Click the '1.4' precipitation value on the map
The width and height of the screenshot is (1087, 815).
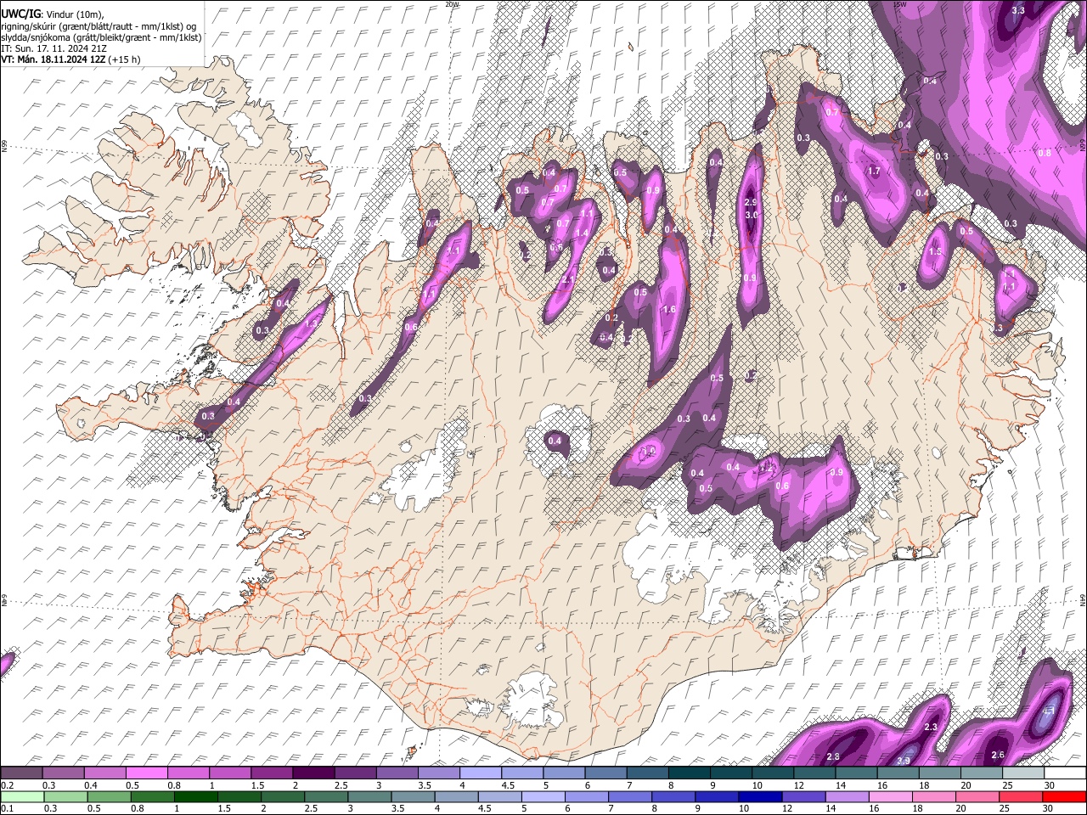click(583, 233)
